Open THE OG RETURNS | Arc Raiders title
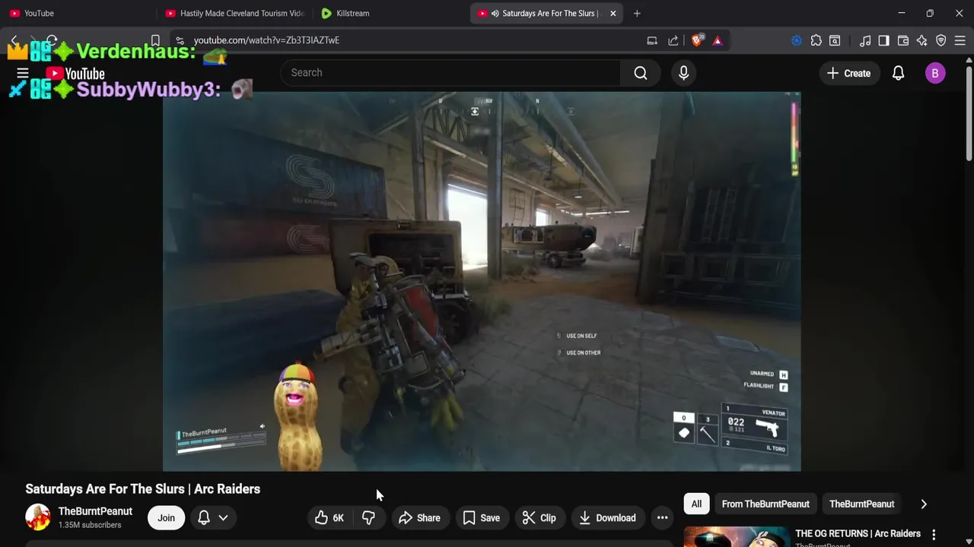Viewport: 974px width, 547px height. pos(858,533)
